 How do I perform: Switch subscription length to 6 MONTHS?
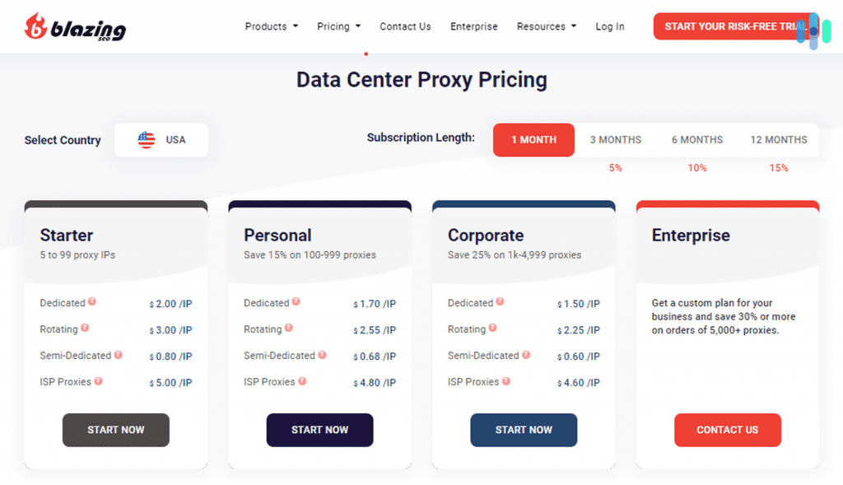696,139
